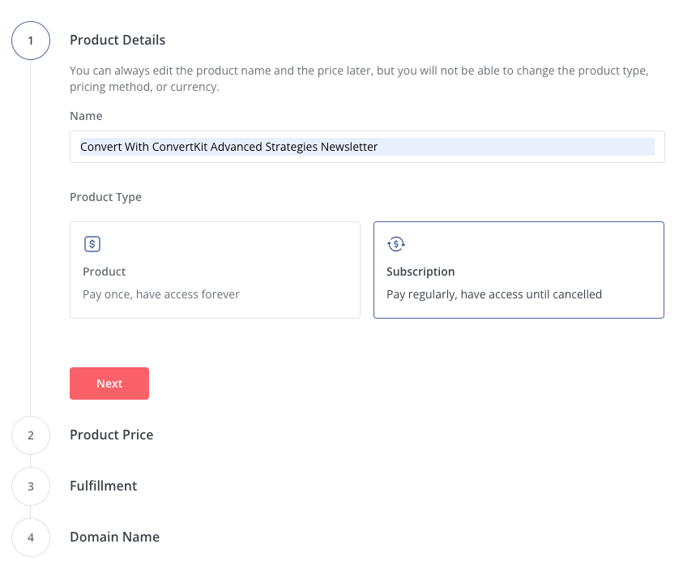Expand the Domain Name section heading
This screenshot has height=574, width=683.
click(114, 537)
